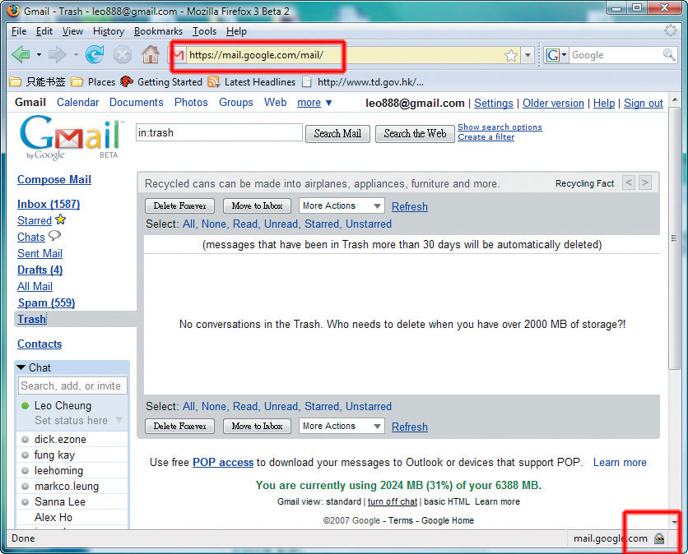Click the address bar URL
The height and width of the screenshot is (554, 688).
256,55
